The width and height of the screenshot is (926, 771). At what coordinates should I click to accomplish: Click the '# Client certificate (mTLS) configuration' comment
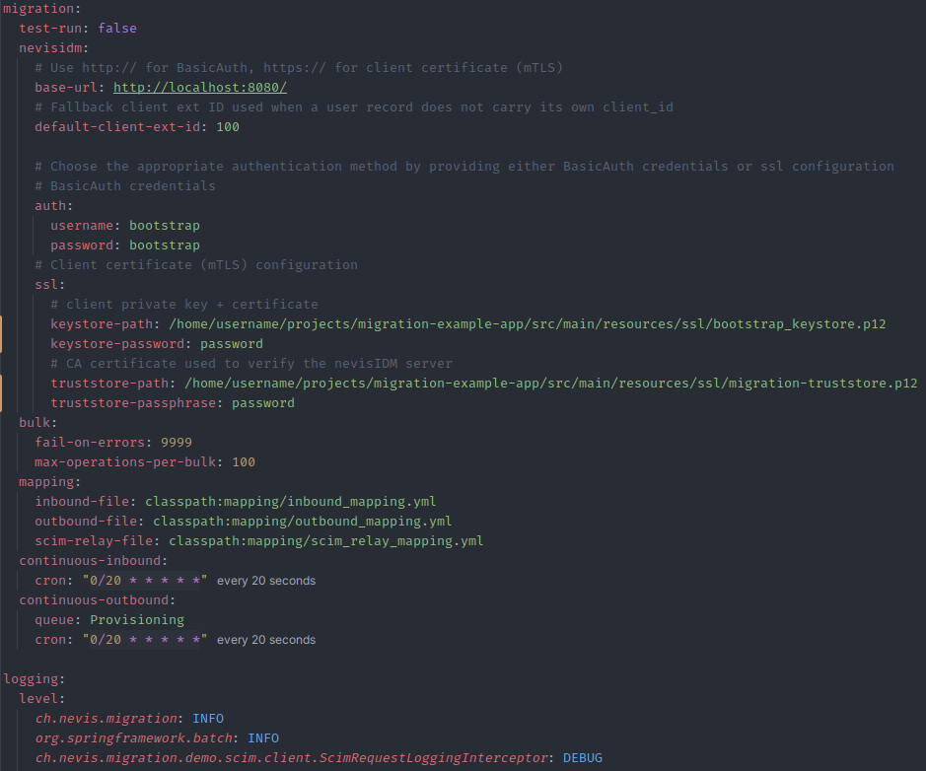(x=196, y=264)
